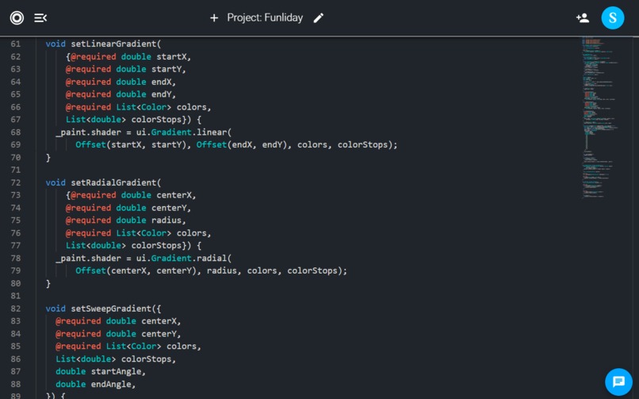Click startX parameter on line 62

(x=171, y=56)
